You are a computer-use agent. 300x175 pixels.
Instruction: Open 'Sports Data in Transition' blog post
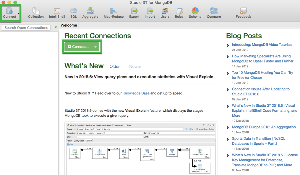pos(259,141)
